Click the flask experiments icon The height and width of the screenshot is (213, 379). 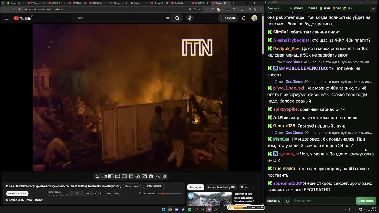click(158, 176)
